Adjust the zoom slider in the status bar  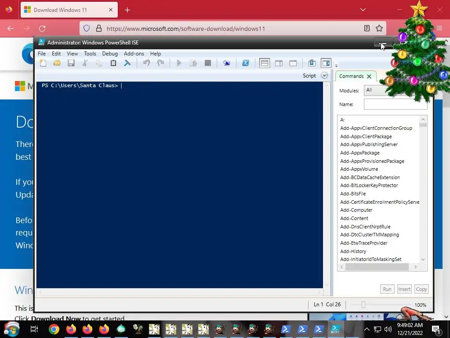[363, 305]
